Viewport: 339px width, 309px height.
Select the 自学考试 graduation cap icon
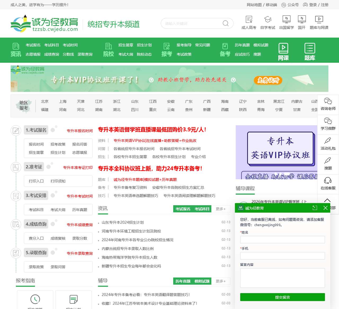268,20
